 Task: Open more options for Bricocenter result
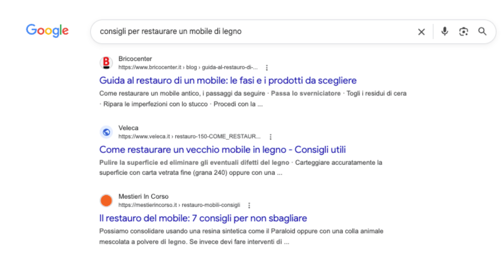[267, 68]
